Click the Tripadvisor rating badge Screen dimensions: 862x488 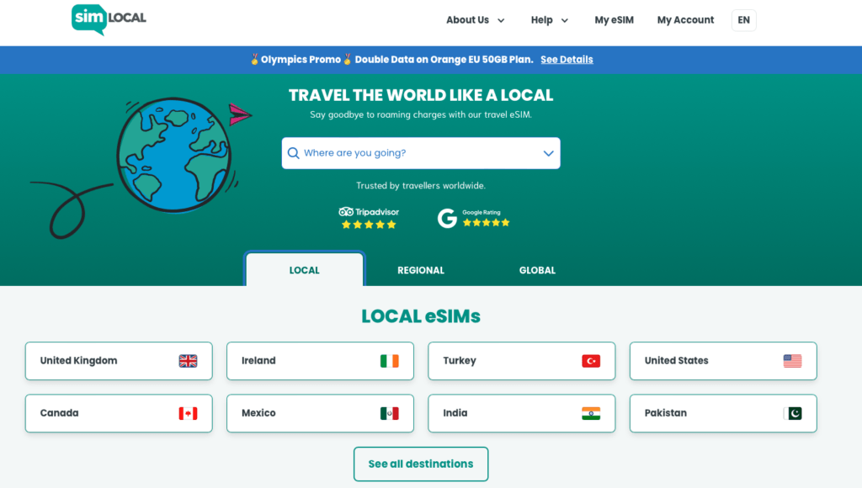tap(368, 217)
